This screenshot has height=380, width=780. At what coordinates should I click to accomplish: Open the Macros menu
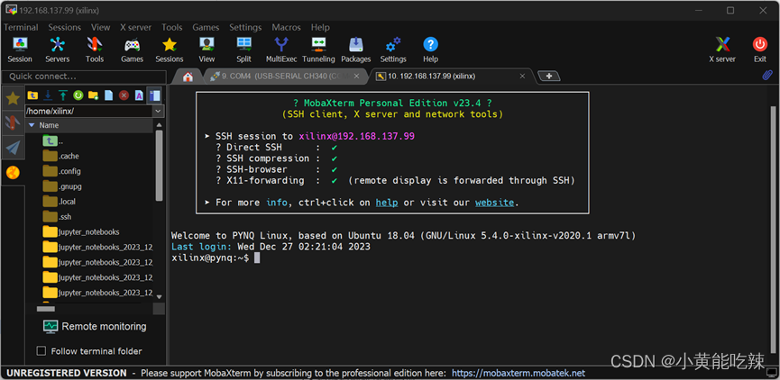coord(286,27)
